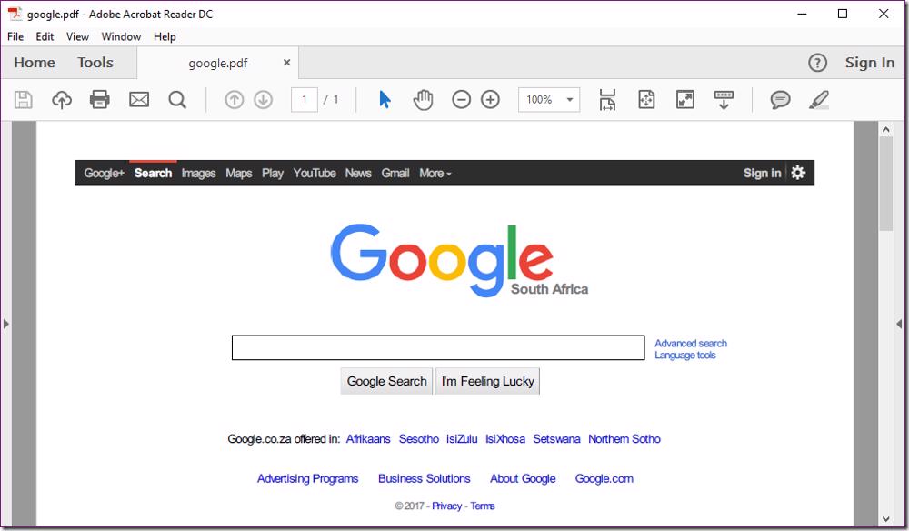Click the isiZulu language link

(x=462, y=439)
